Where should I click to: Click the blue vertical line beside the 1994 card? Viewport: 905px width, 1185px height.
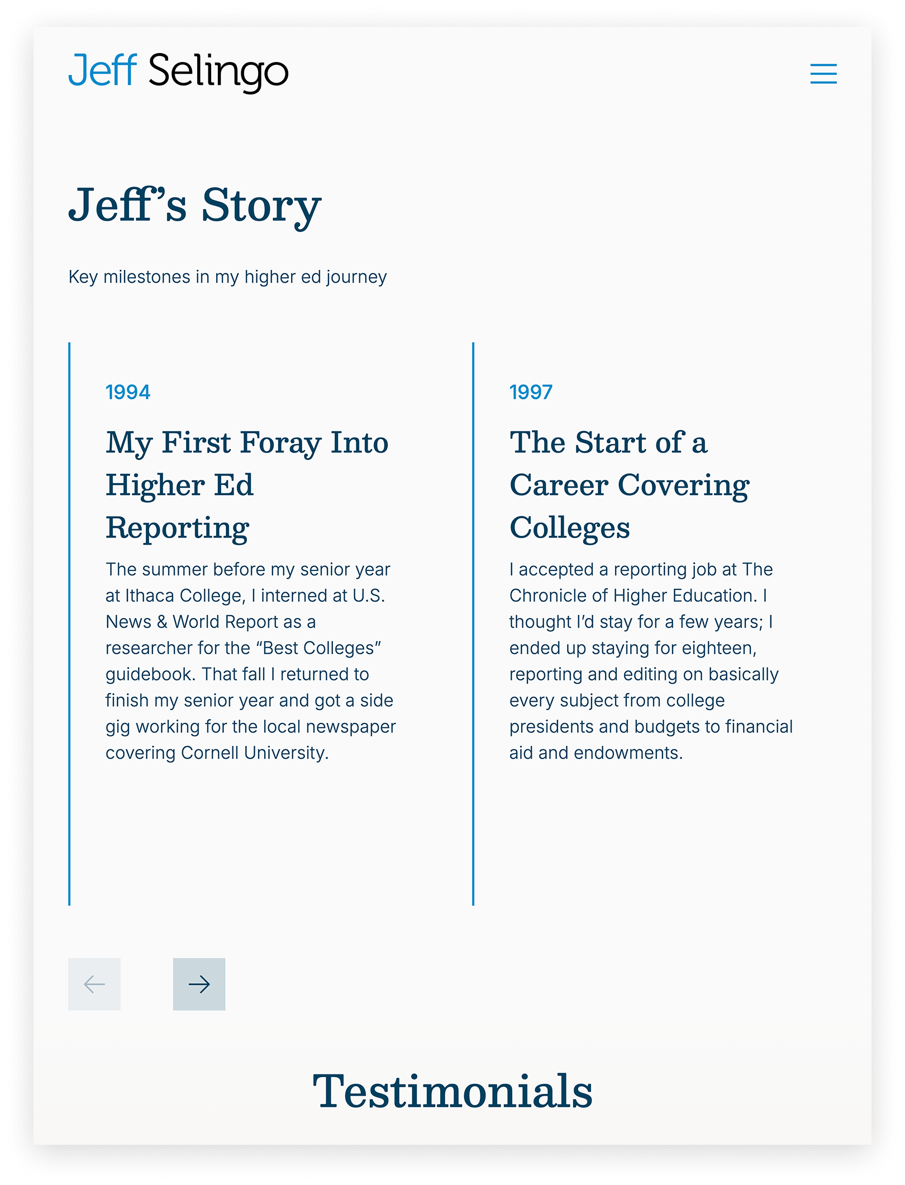point(69,624)
